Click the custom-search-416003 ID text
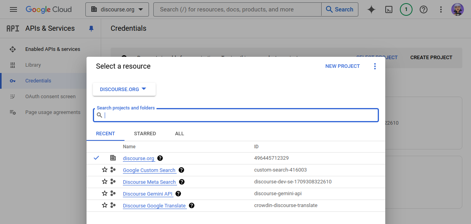The width and height of the screenshot is (471, 224). point(280,170)
